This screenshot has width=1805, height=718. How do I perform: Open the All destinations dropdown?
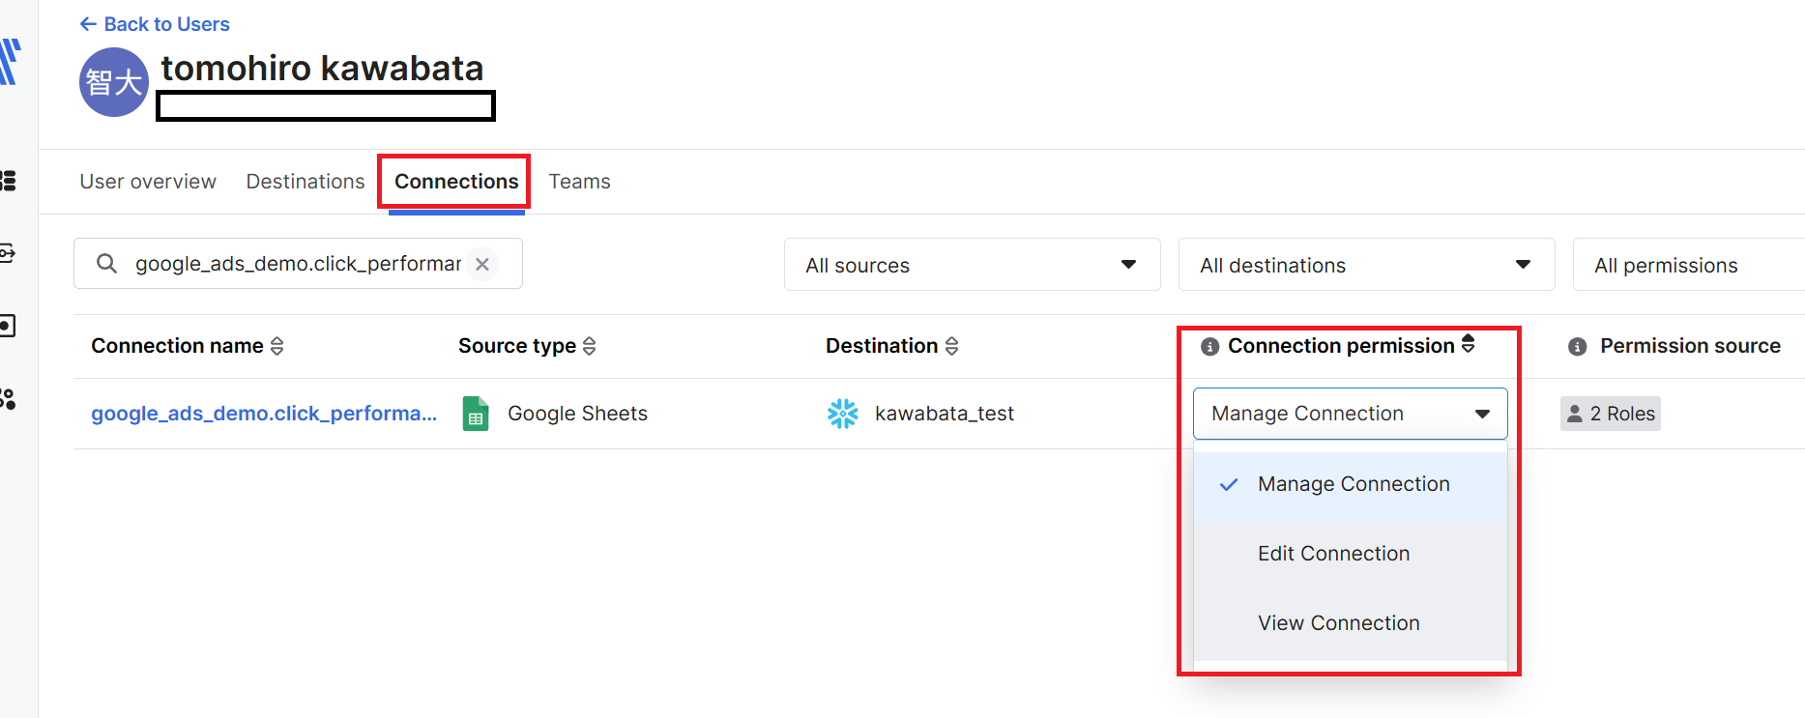(1365, 265)
